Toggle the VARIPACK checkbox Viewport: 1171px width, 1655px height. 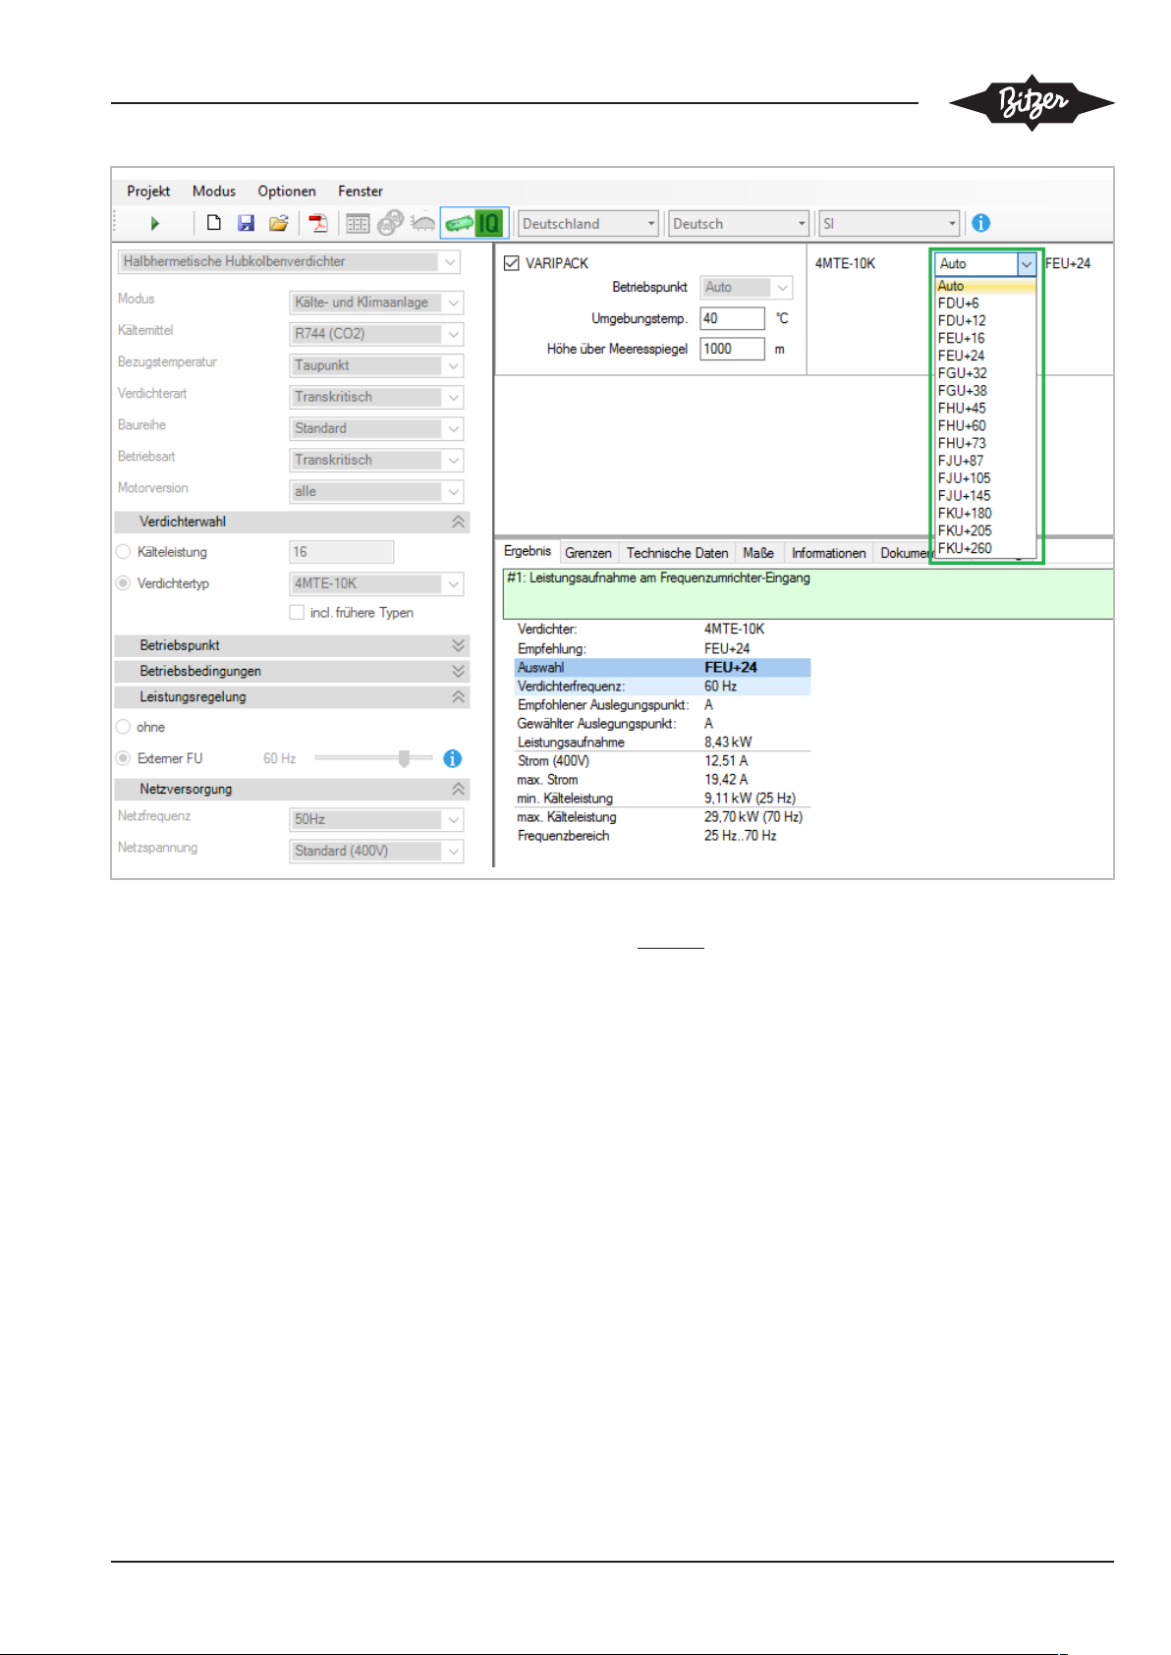[x=511, y=263]
